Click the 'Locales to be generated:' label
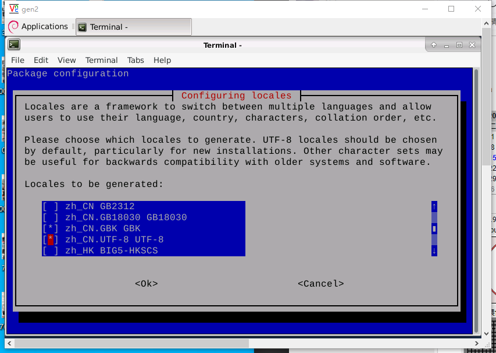 pyautogui.click(x=94, y=184)
